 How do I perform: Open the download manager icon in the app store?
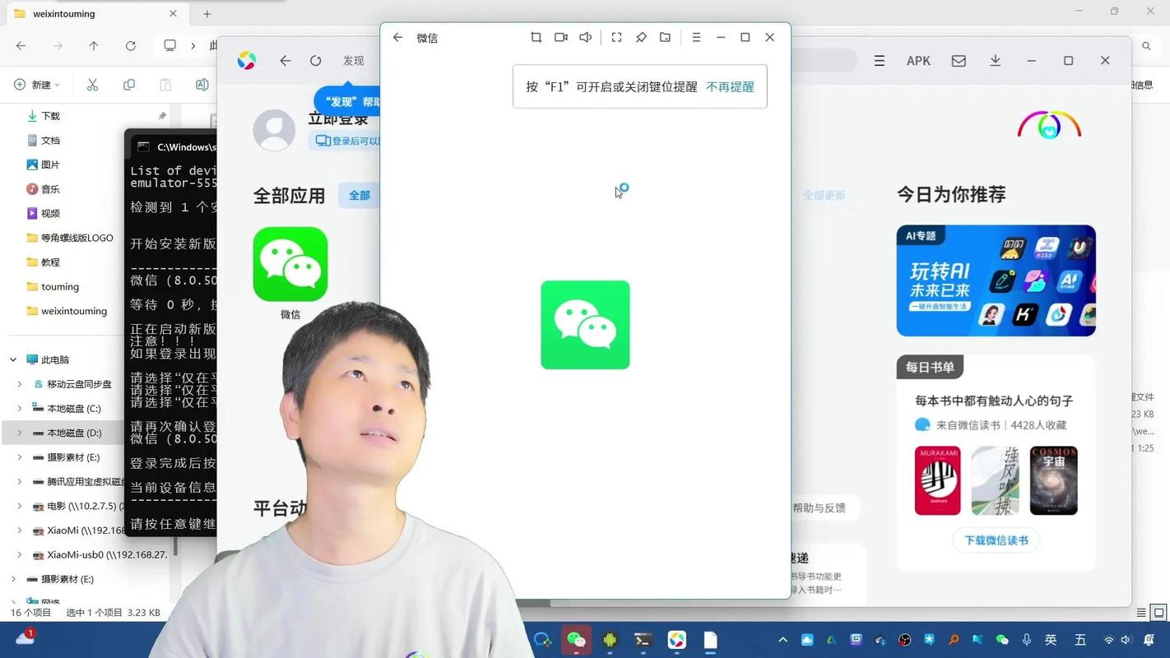(x=995, y=61)
